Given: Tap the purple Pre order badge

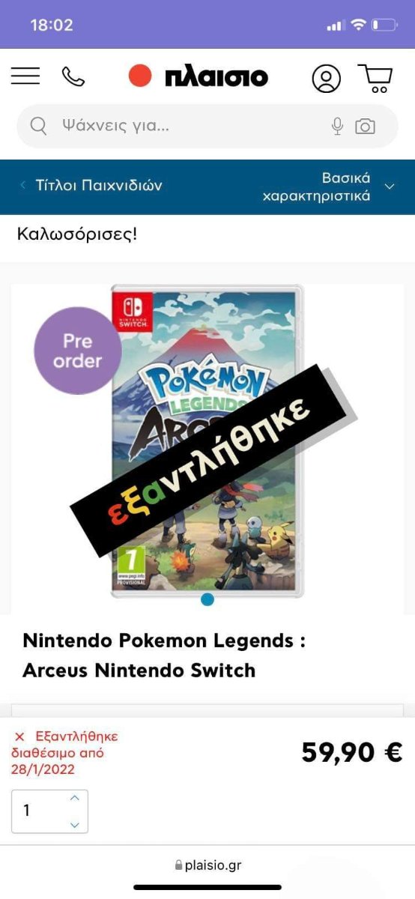Looking at the screenshot, I should (78, 351).
